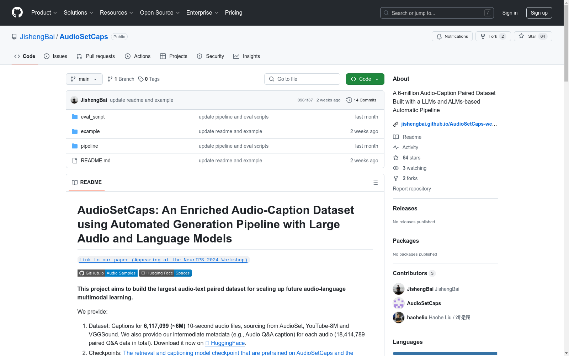
Task: Click the commit history clock icon
Action: 349,100
